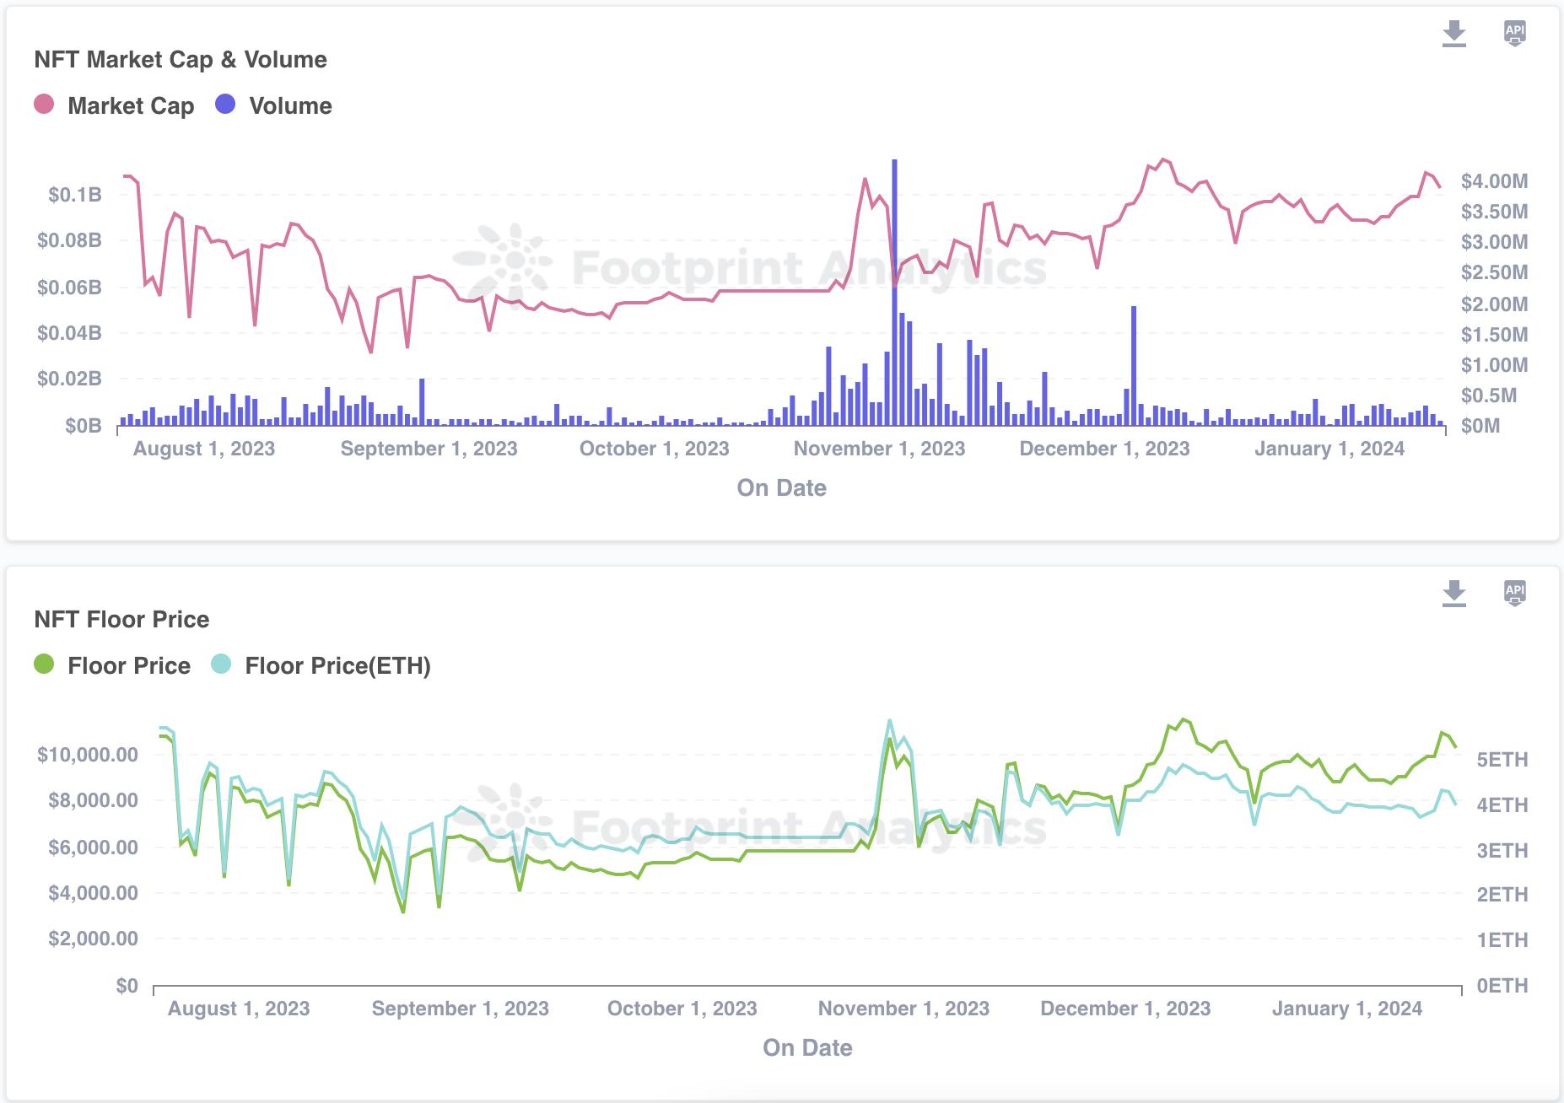This screenshot has height=1103, width=1564.
Task: Click January 1, 2024 label on bottom chart
Action: click(x=1346, y=1009)
